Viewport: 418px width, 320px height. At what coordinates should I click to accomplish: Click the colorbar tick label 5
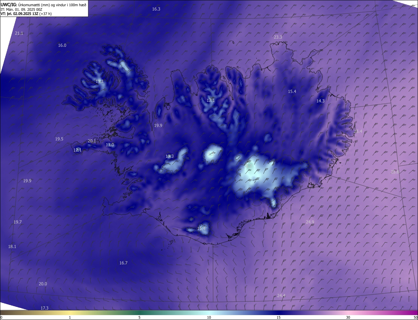pos(139,318)
